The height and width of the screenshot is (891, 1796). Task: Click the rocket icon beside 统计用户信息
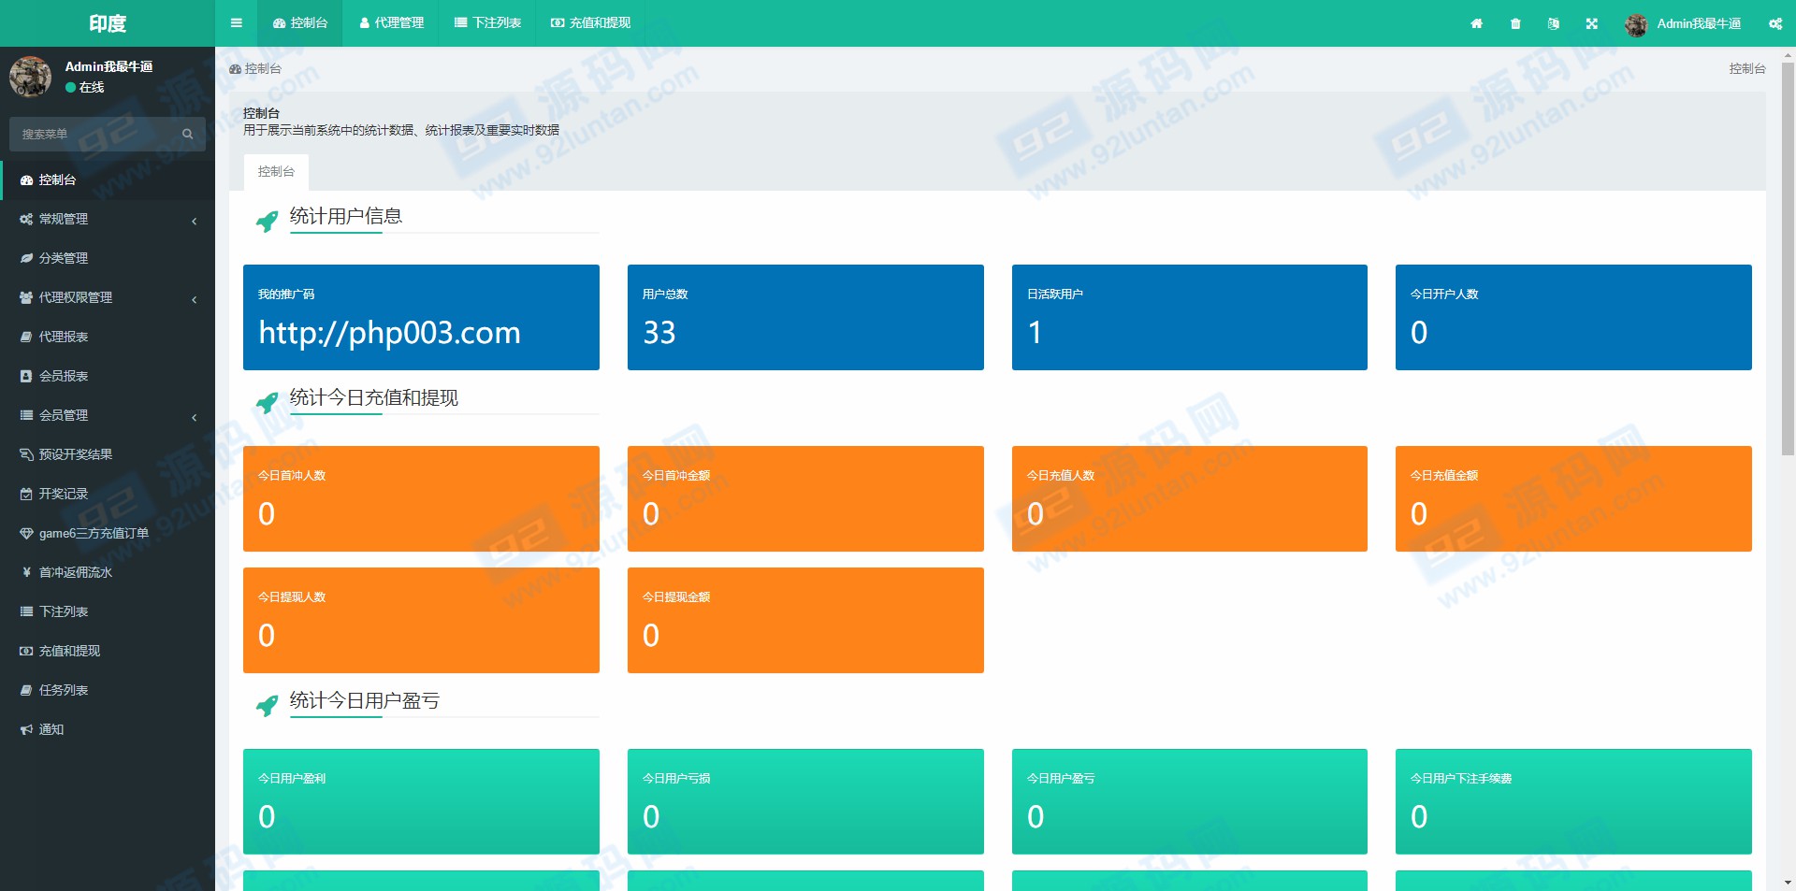coord(268,221)
